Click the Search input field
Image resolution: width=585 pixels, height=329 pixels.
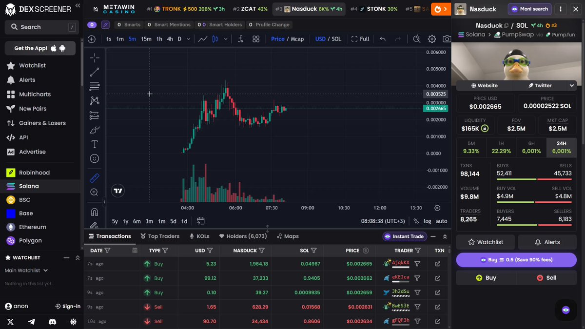(42, 27)
